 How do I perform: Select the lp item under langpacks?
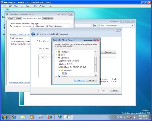65,73
